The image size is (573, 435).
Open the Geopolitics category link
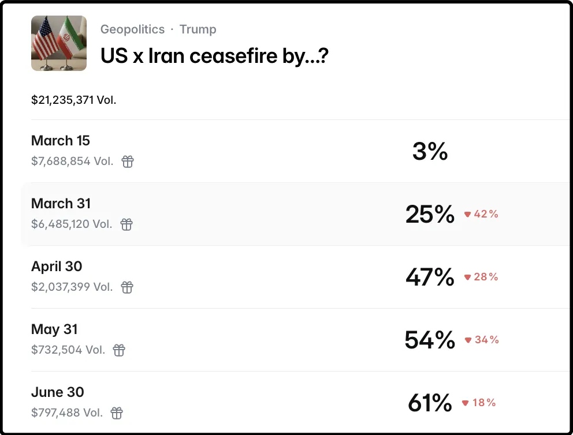pos(132,29)
